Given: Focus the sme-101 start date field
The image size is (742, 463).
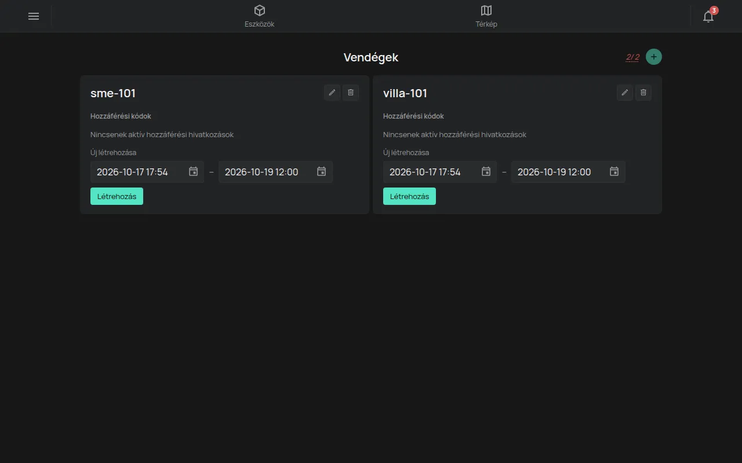Looking at the screenshot, I should click(x=147, y=172).
